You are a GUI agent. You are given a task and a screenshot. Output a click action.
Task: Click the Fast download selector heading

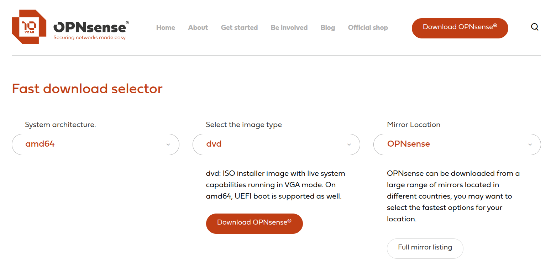coord(87,89)
